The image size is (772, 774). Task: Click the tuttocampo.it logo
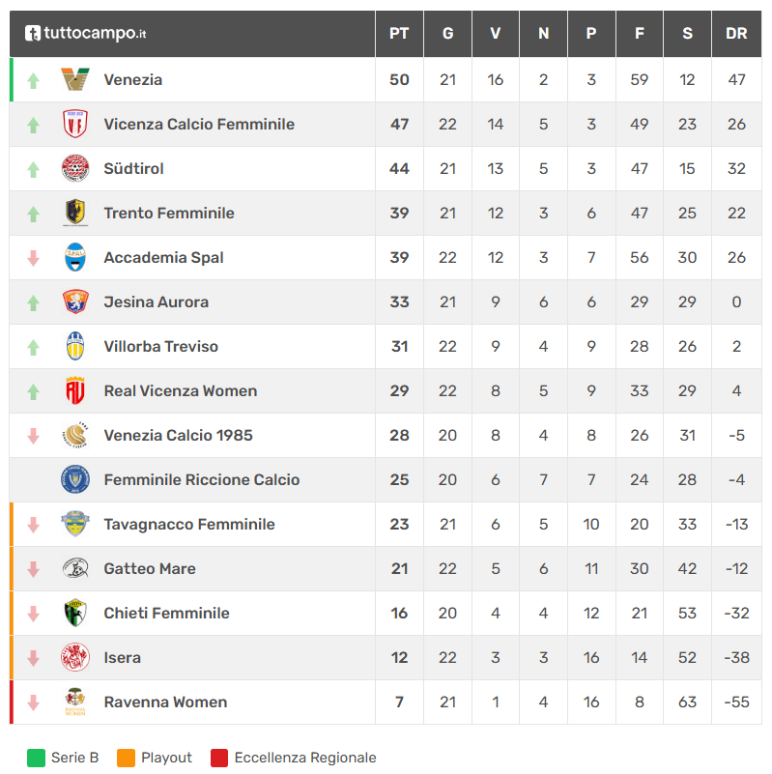(x=85, y=33)
